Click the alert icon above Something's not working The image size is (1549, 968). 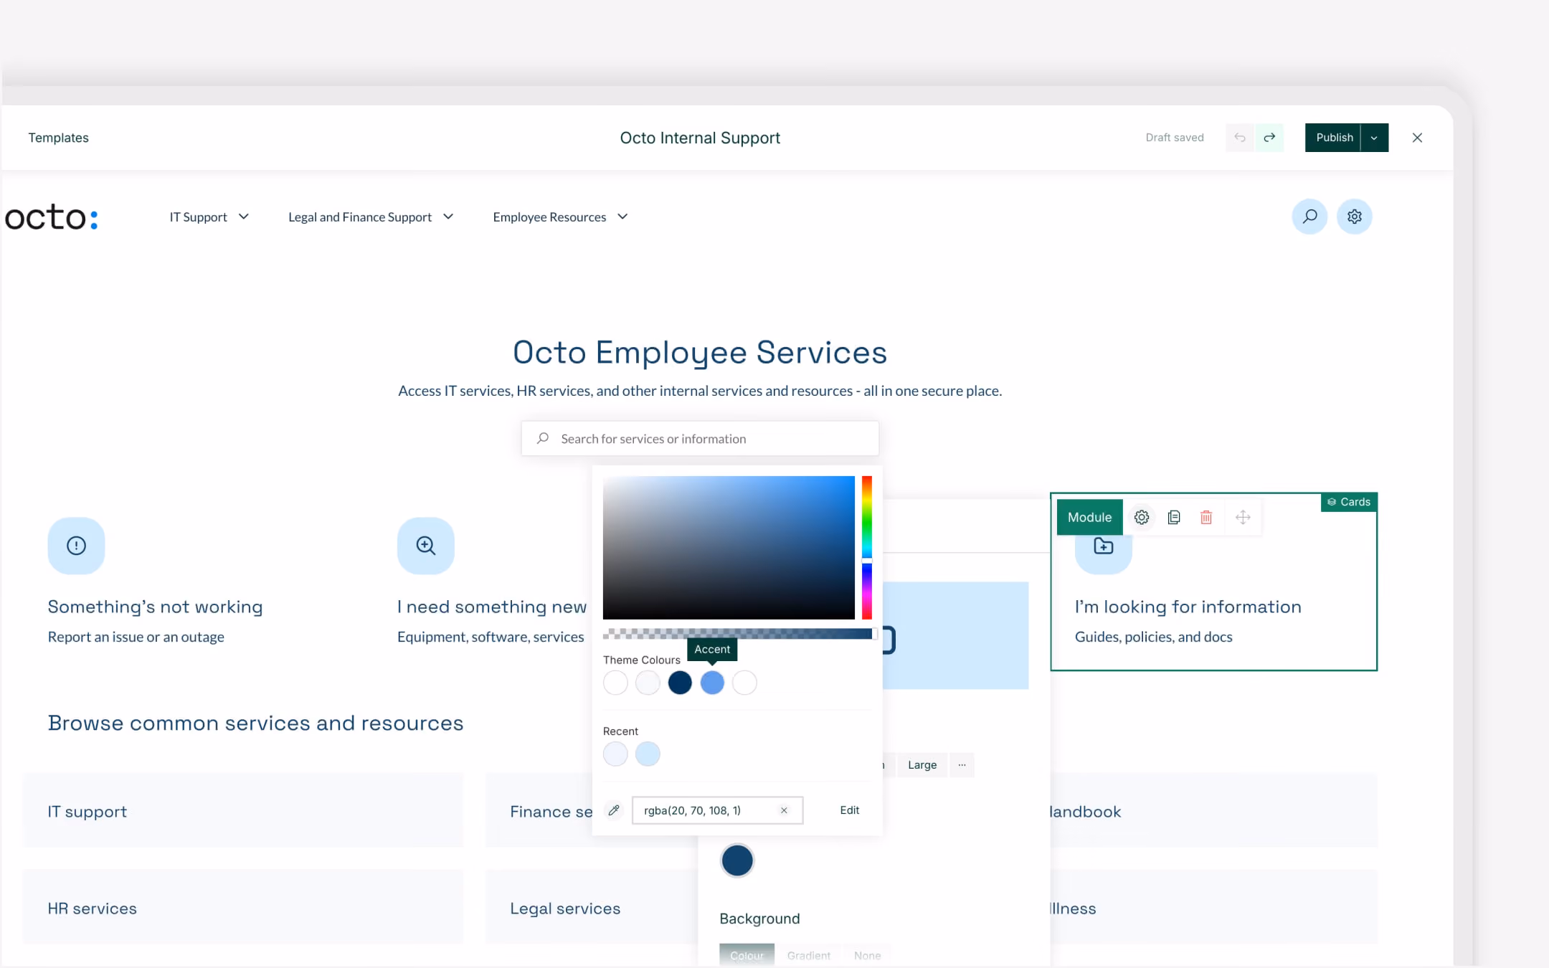(x=76, y=546)
